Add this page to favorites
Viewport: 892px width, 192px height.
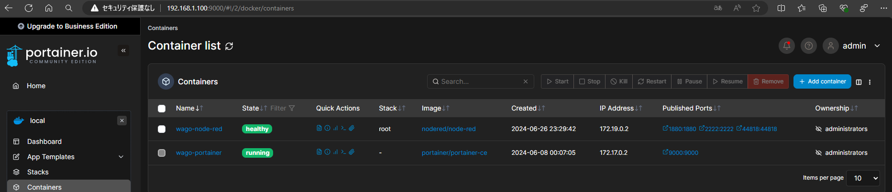point(756,8)
